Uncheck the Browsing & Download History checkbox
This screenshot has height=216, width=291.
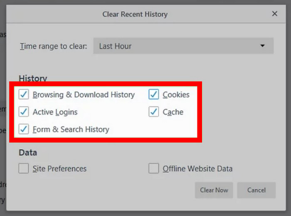[x=24, y=95]
